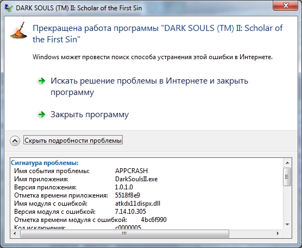The height and width of the screenshot is (248, 302).
Task: Click the horizontal scrollbar right arrow
Action: [278, 233]
